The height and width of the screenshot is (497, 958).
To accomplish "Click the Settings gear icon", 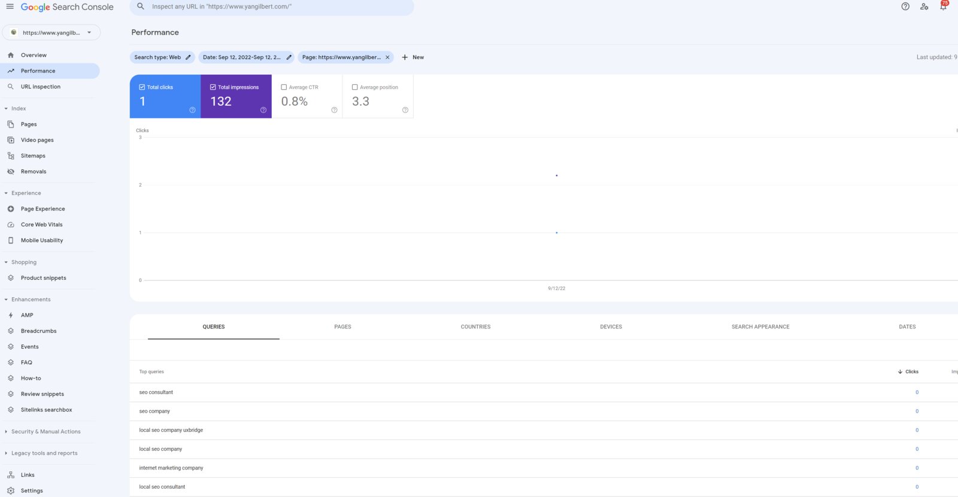I will 11,490.
